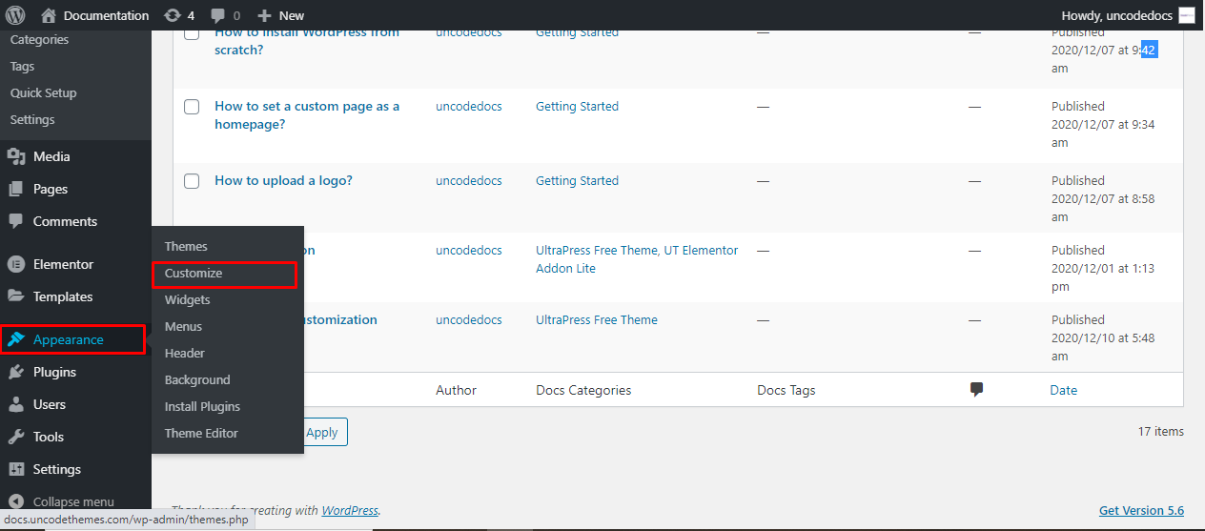Open the Howdy, uncodedocs account menu

[1127, 15]
